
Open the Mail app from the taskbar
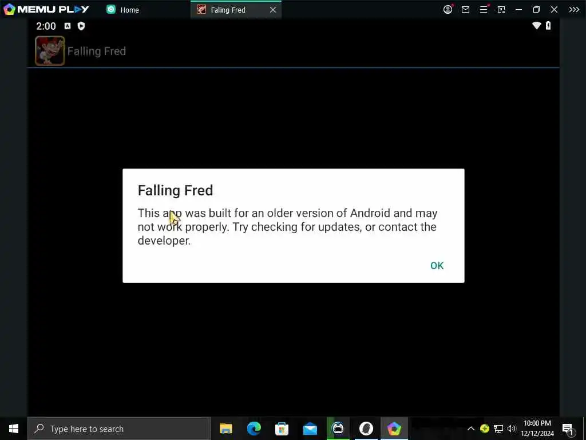[x=310, y=429]
